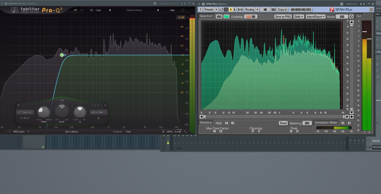381x194 pixels.
Task: Open Import/Export dropdown
Action: click(x=316, y=17)
